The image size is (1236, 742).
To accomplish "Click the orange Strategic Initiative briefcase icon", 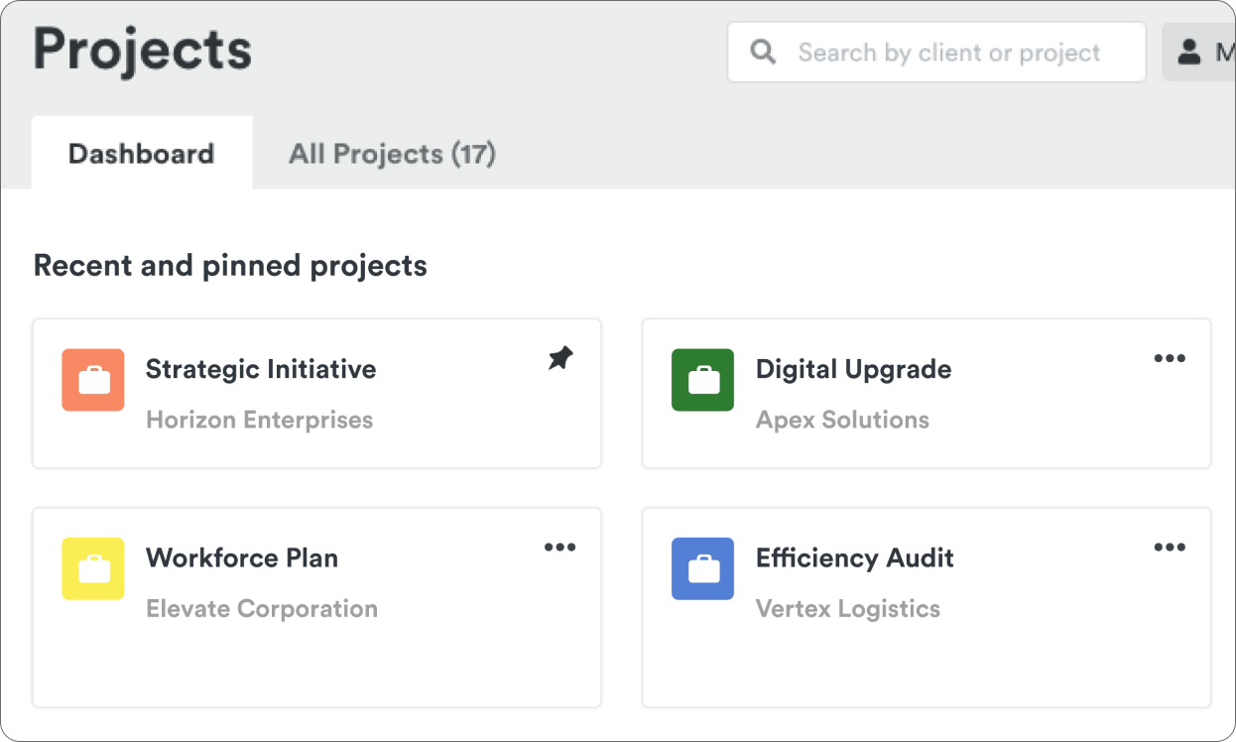I will [x=92, y=380].
